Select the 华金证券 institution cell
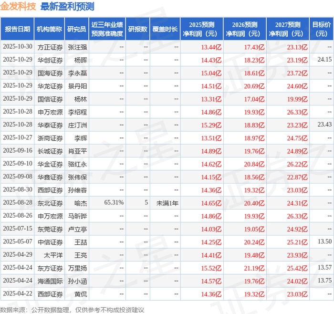Viewport: 334px width, 314px height. pyautogui.click(x=50, y=164)
